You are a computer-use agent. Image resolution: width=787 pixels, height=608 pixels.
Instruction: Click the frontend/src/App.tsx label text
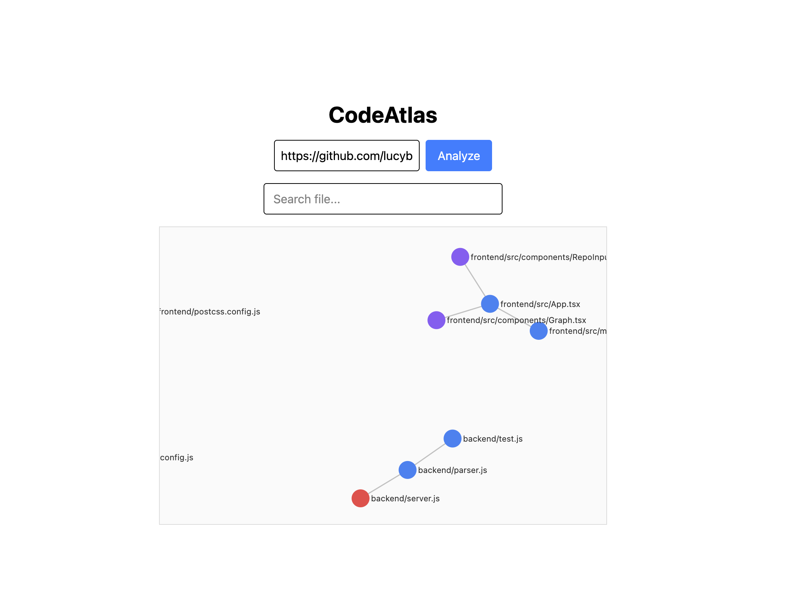[540, 304]
